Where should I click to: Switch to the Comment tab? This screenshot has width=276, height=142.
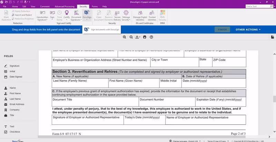(x=45, y=7)
